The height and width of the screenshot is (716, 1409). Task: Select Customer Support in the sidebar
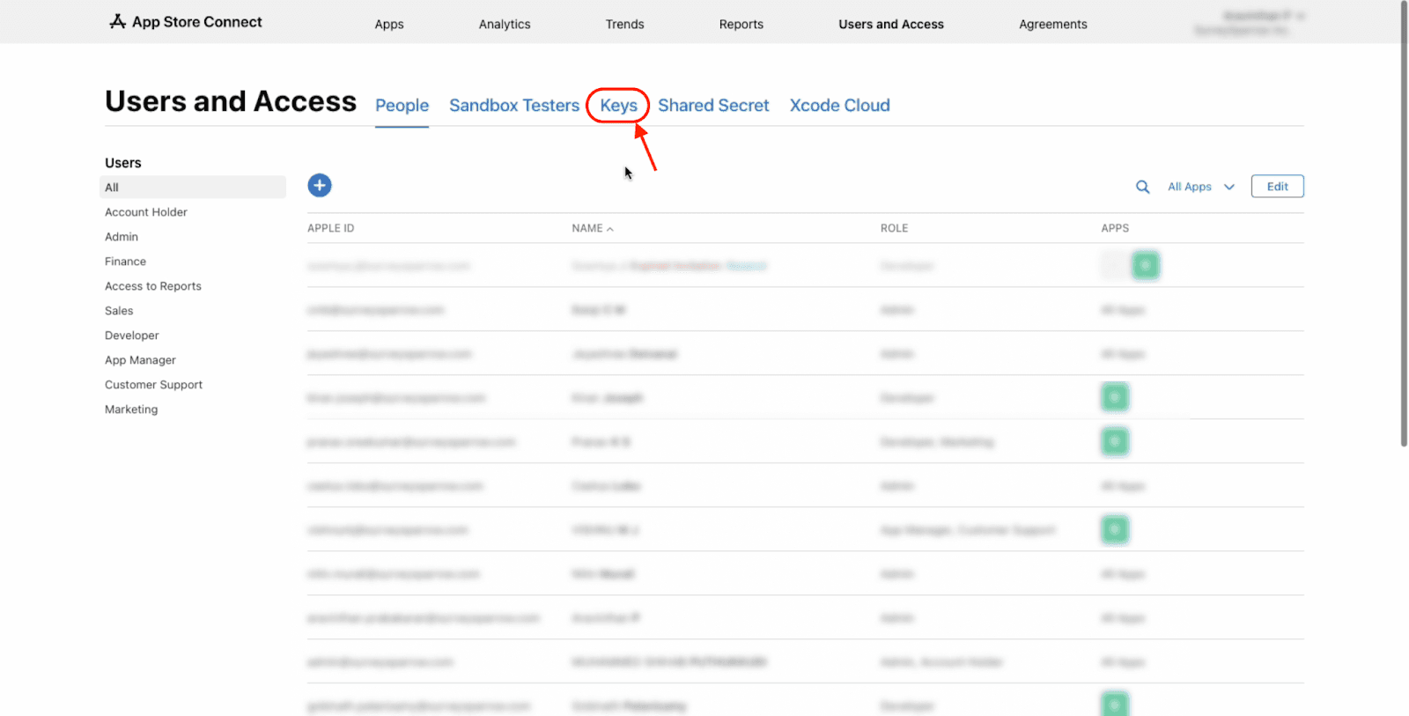pyautogui.click(x=153, y=385)
